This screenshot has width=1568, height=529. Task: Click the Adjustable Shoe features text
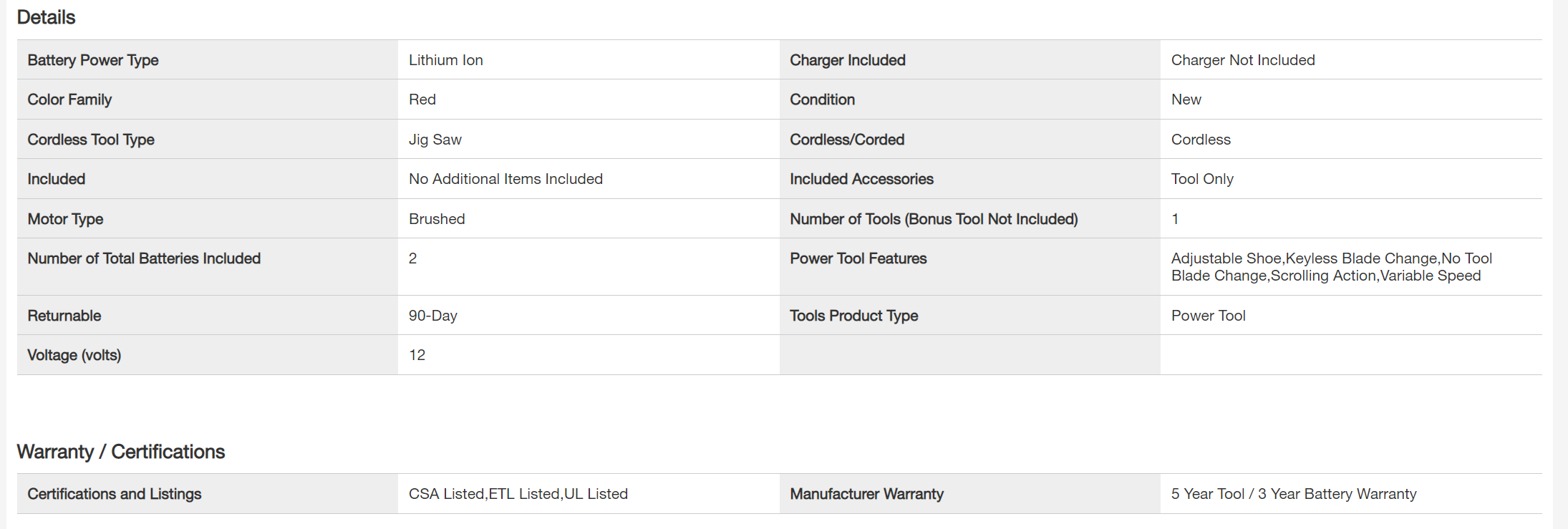tap(1331, 267)
